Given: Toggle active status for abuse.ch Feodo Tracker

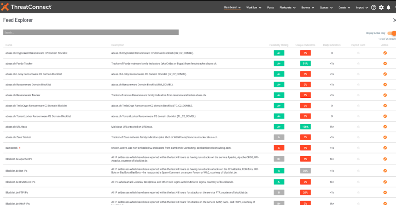Looking at the screenshot, I should point(385,64).
